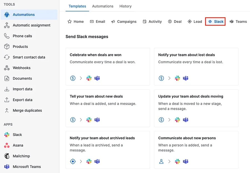Open the Asana app icon
Viewport: 250px width, 173px height.
[7, 145]
